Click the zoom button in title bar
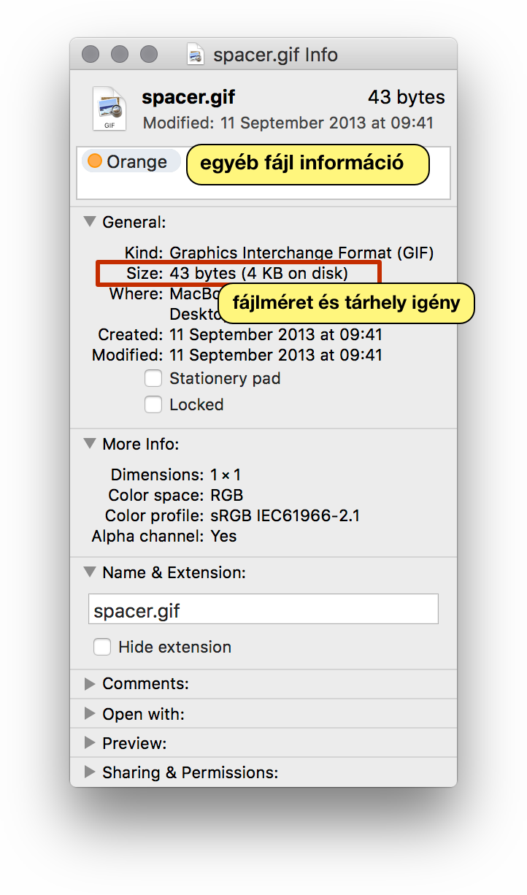527x895 pixels. 149,55
